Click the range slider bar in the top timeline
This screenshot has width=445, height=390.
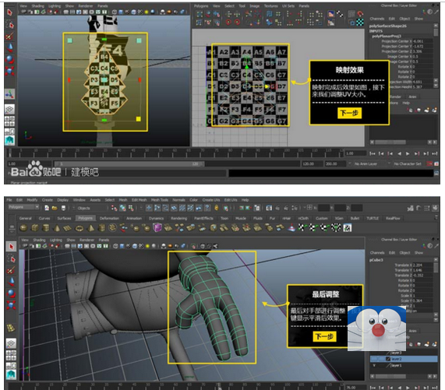click(129, 163)
